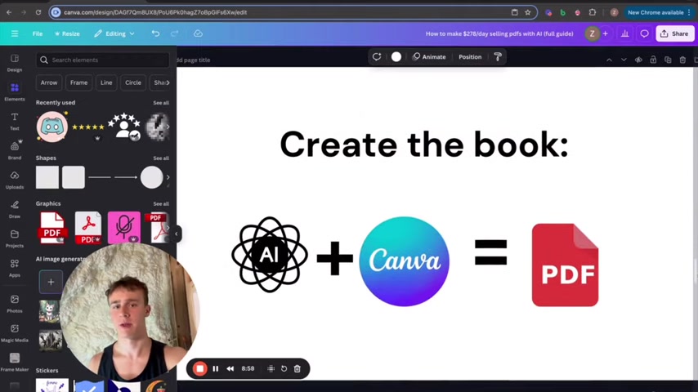Discard recording with trash icon
This screenshot has height=392, width=698.
pyautogui.click(x=298, y=369)
